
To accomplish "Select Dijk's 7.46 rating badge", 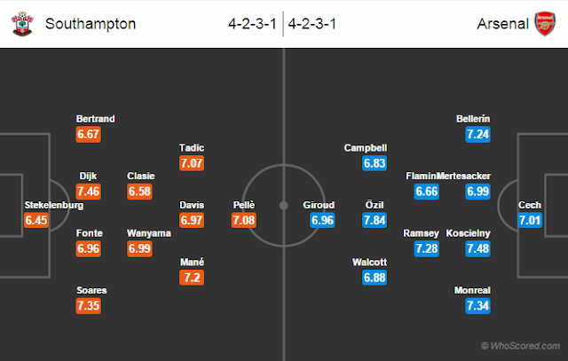I will tap(89, 192).
